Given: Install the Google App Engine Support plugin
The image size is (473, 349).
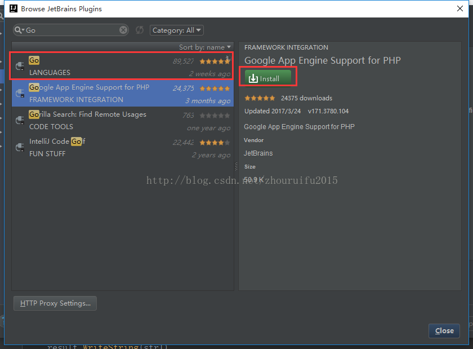Looking at the screenshot, I should (268, 78).
